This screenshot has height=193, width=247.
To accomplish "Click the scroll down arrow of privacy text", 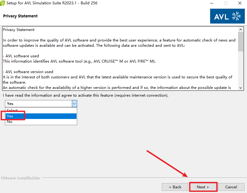I will point(240,88).
